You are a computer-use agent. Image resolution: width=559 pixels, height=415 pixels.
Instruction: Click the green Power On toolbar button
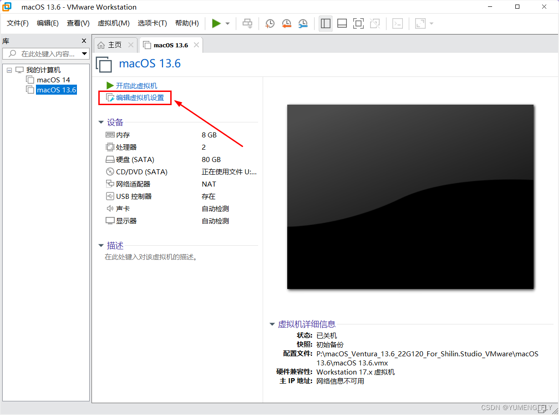[x=216, y=23]
